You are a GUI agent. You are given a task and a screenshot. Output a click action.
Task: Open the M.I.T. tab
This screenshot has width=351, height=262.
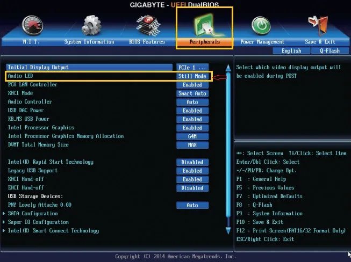[x=31, y=42]
